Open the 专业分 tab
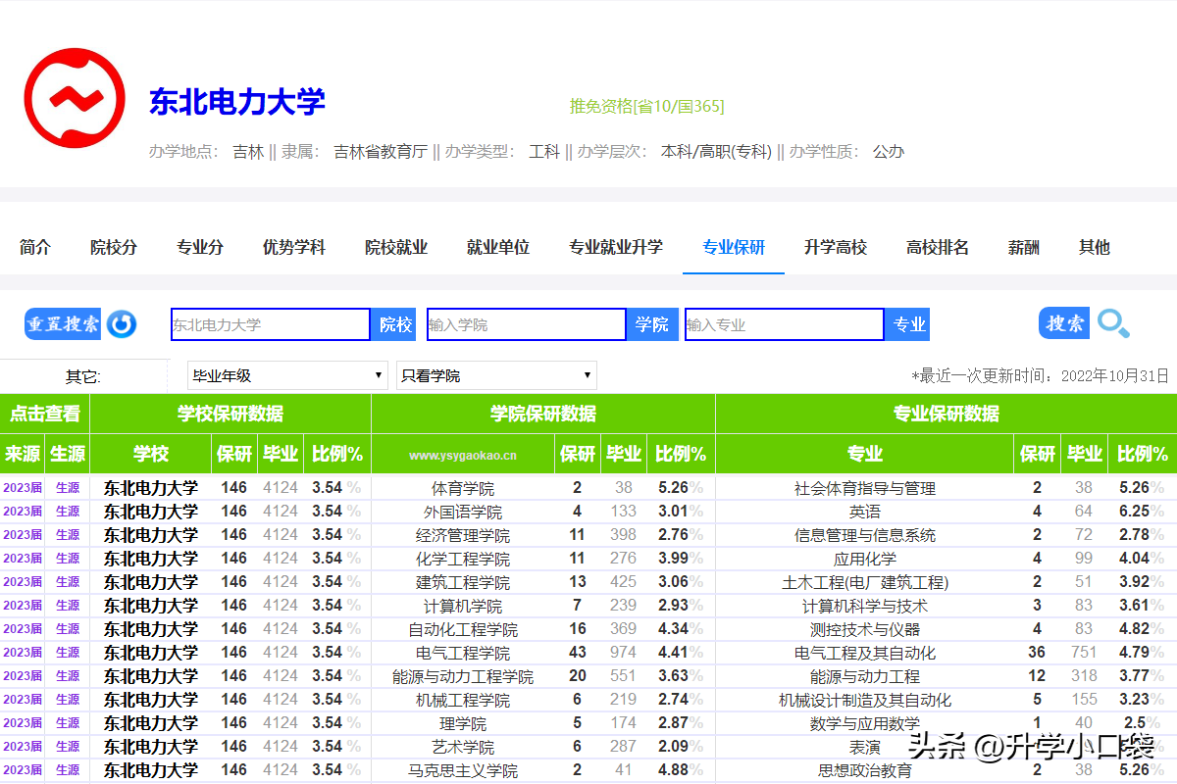The width and height of the screenshot is (1177, 784). (200, 247)
